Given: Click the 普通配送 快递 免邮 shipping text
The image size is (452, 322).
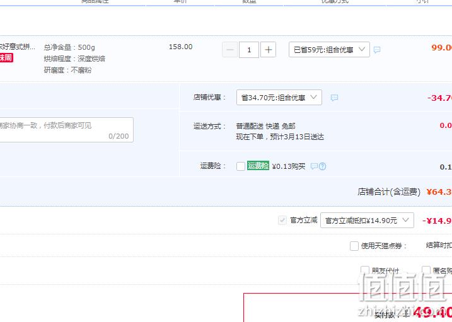Looking at the screenshot, I should tap(266, 126).
